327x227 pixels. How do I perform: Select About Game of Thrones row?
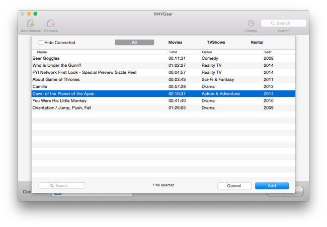[163, 79]
